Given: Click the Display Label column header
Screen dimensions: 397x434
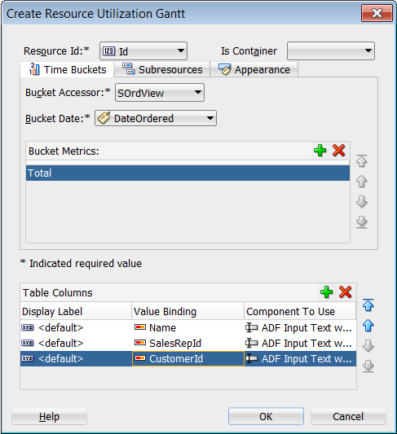Looking at the screenshot, I should pos(76,311).
